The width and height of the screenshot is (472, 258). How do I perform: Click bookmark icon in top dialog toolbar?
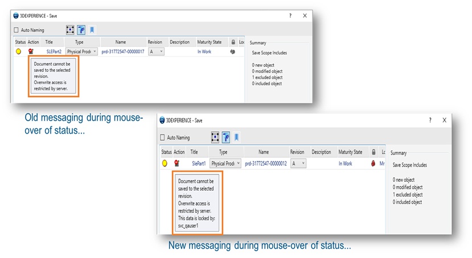coord(92,30)
